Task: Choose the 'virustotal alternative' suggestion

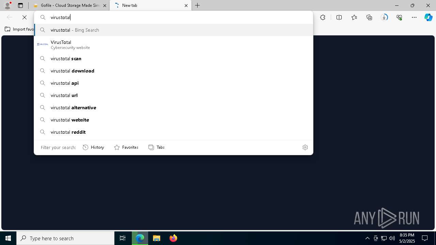Action: 173,108
